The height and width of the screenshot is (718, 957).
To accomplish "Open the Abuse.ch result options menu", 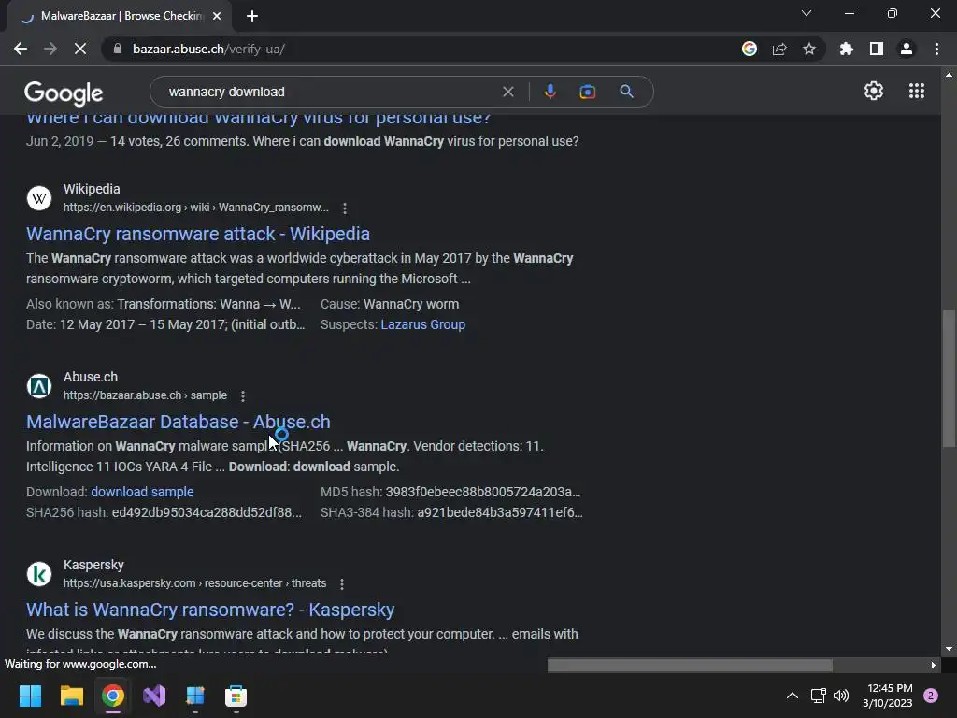I will [243, 396].
